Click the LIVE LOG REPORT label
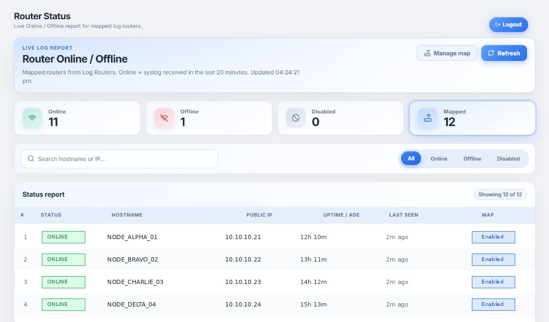 47,48
